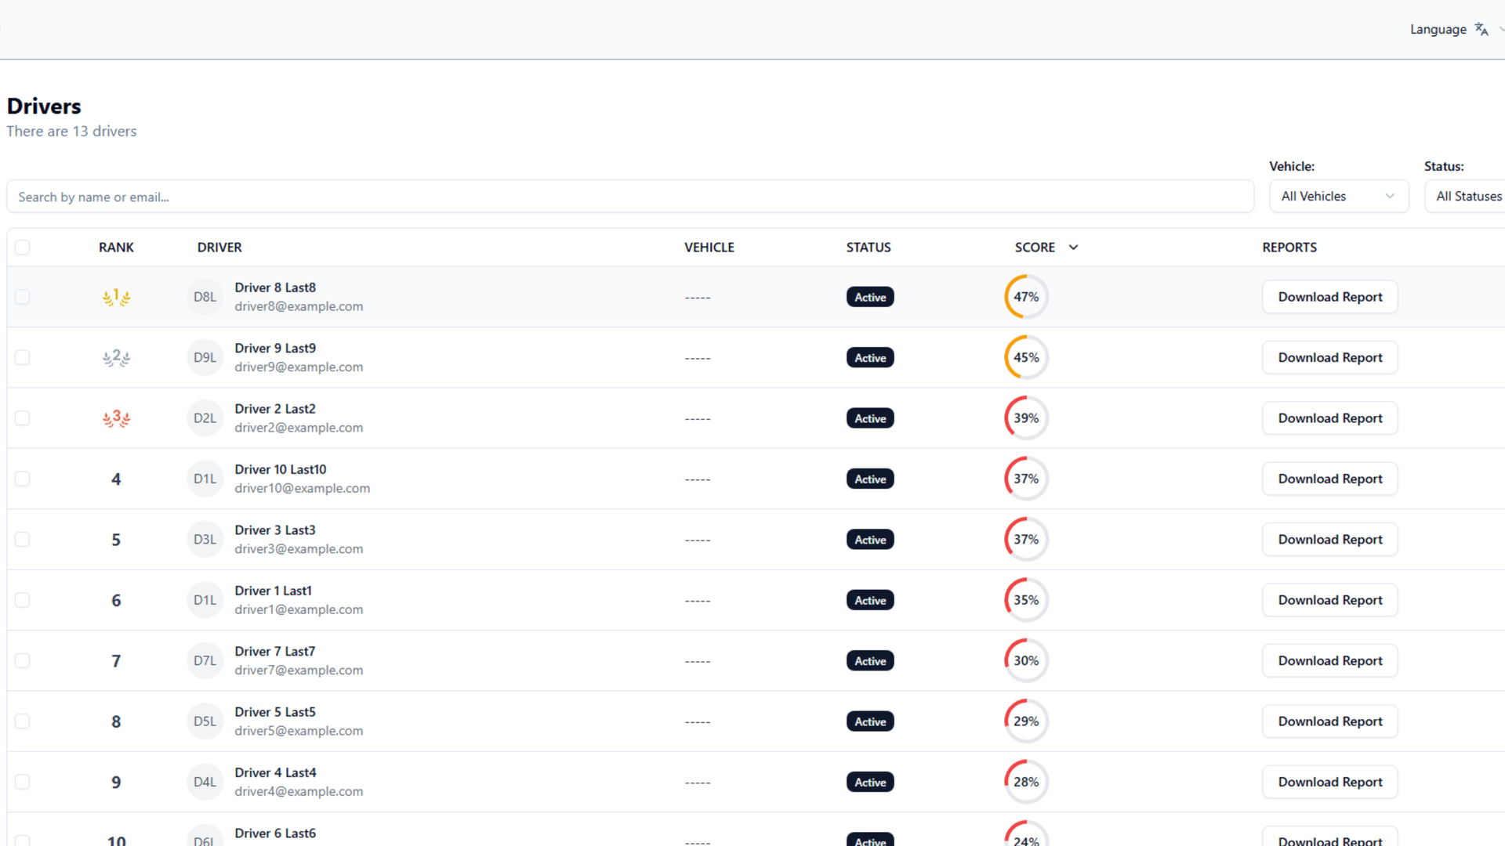1505x846 pixels.
Task: Click the Language translate icon
Action: tap(1481, 29)
